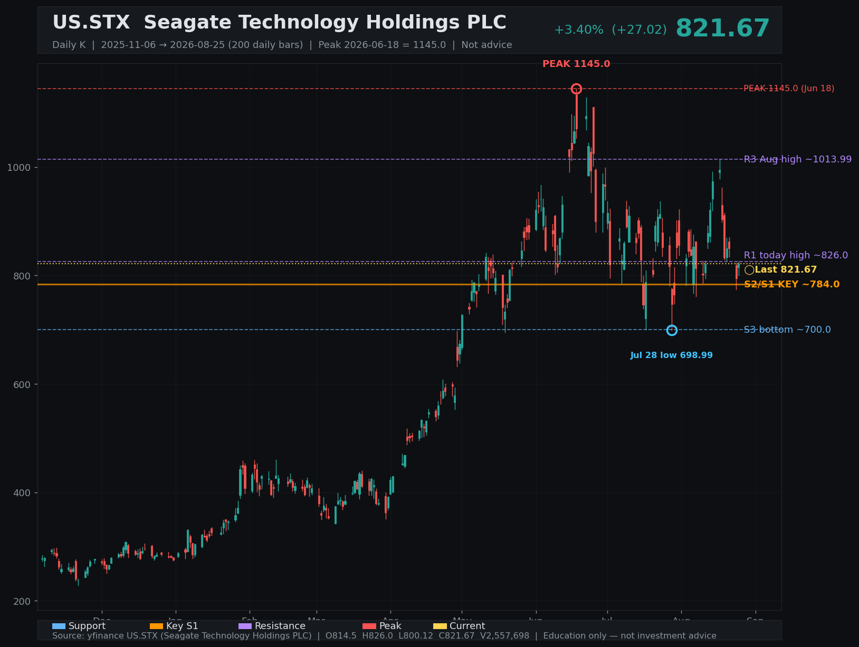
Task: Click the blue Support legend swatch
Action: click(59, 626)
